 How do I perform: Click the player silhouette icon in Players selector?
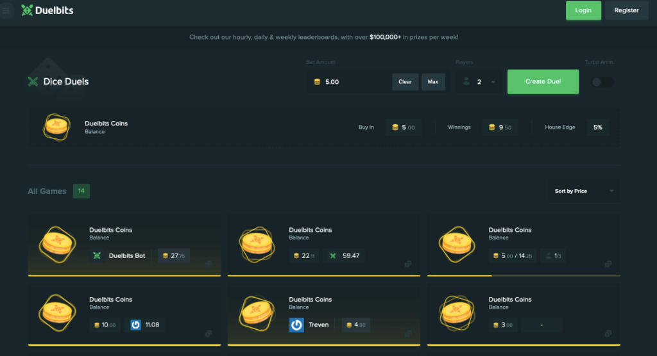[x=466, y=82]
